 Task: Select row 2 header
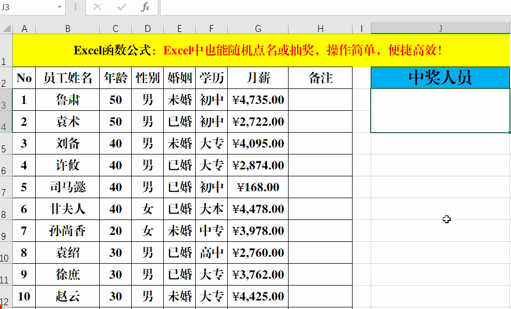tap(6, 78)
